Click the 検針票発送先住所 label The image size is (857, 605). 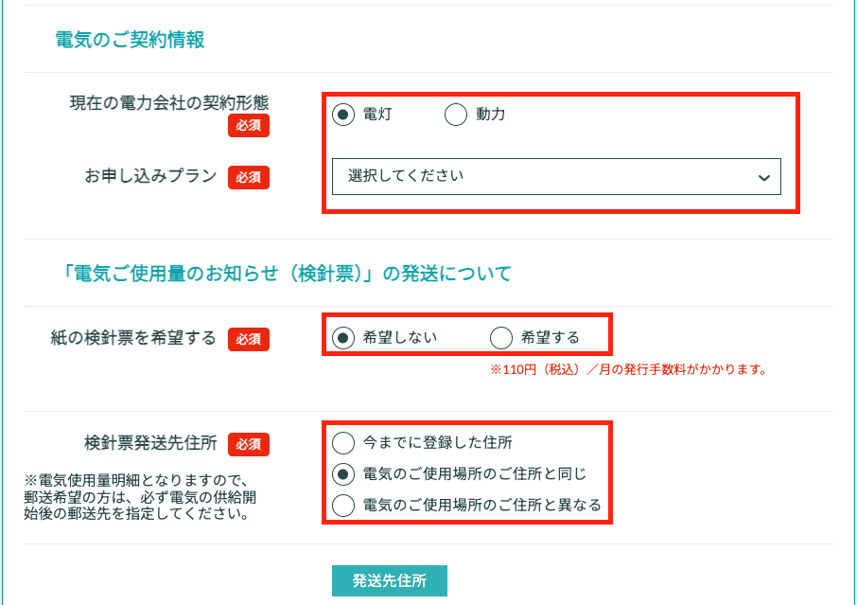tap(150, 442)
